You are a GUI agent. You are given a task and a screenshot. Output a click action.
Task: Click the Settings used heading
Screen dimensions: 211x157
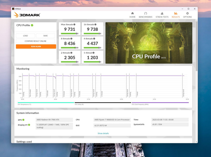click(24, 142)
